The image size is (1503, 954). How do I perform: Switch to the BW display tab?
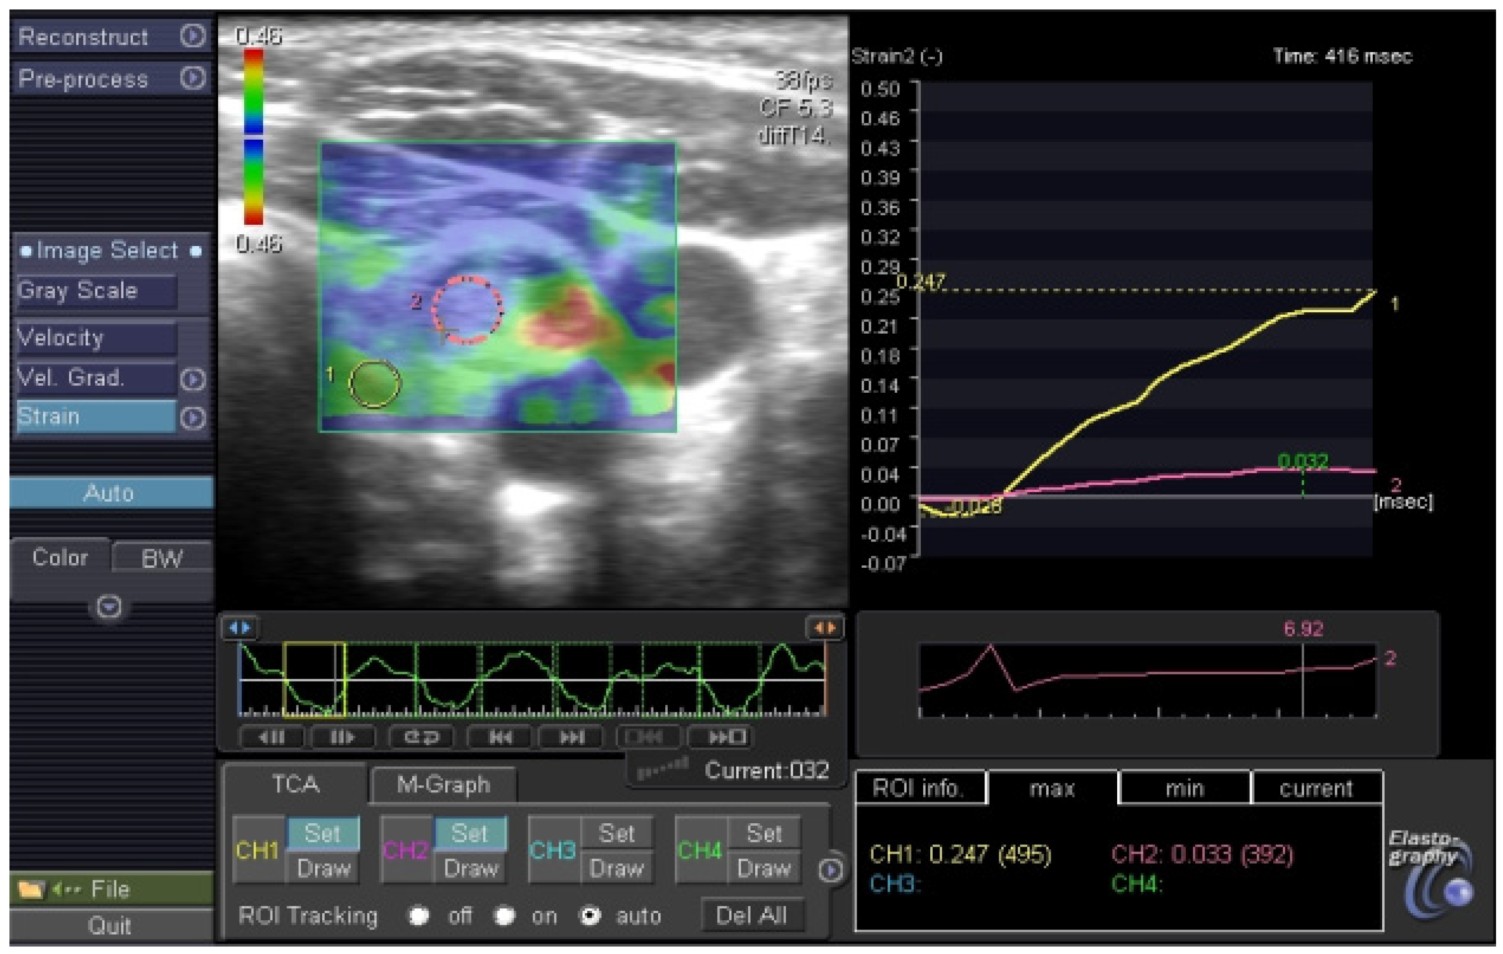pyautogui.click(x=162, y=558)
